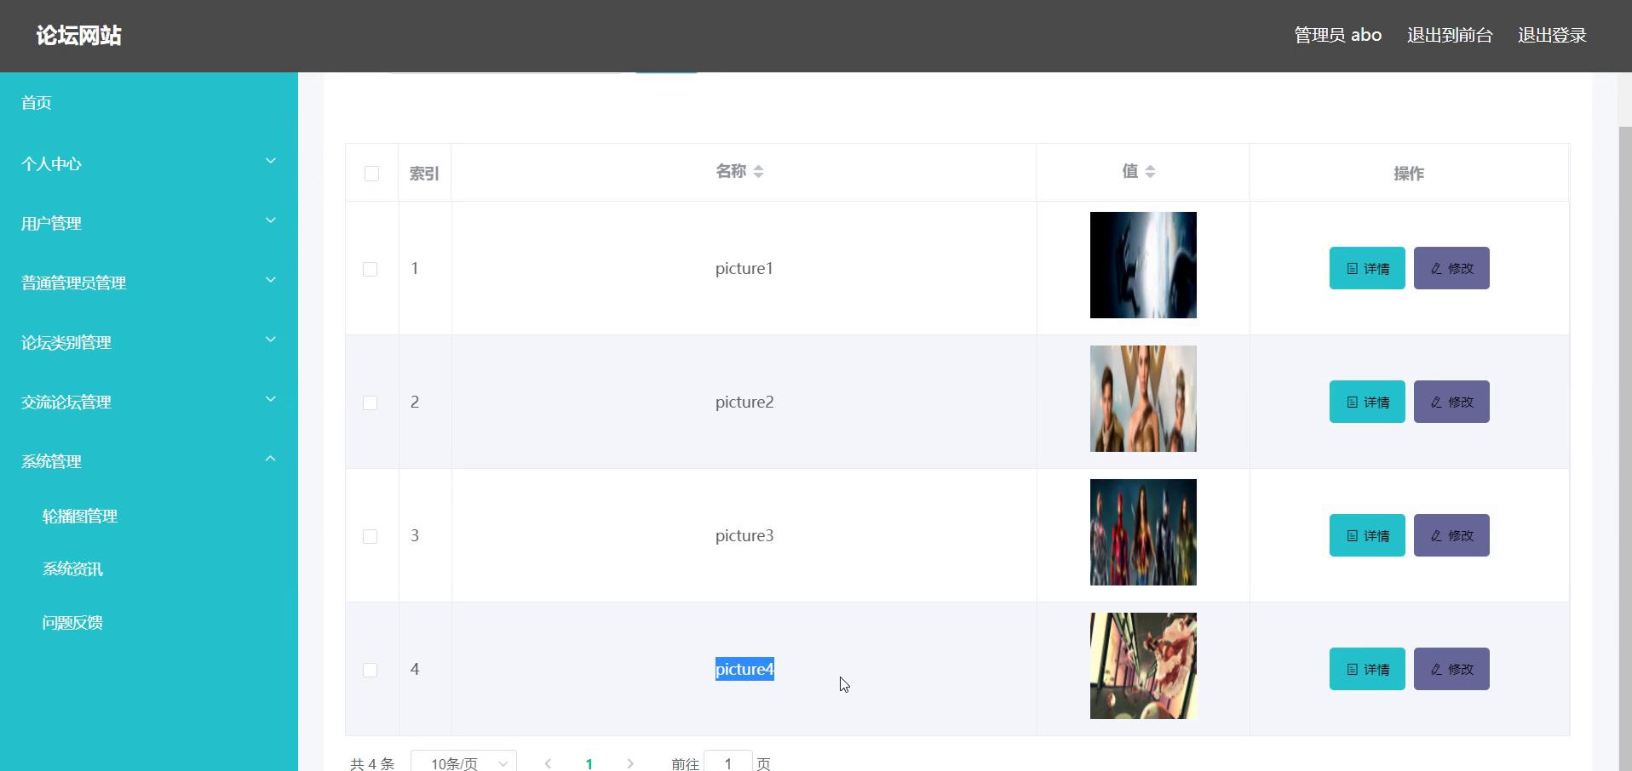1632x771 pixels.
Task: Edit the picture2 entry
Action: (1451, 403)
